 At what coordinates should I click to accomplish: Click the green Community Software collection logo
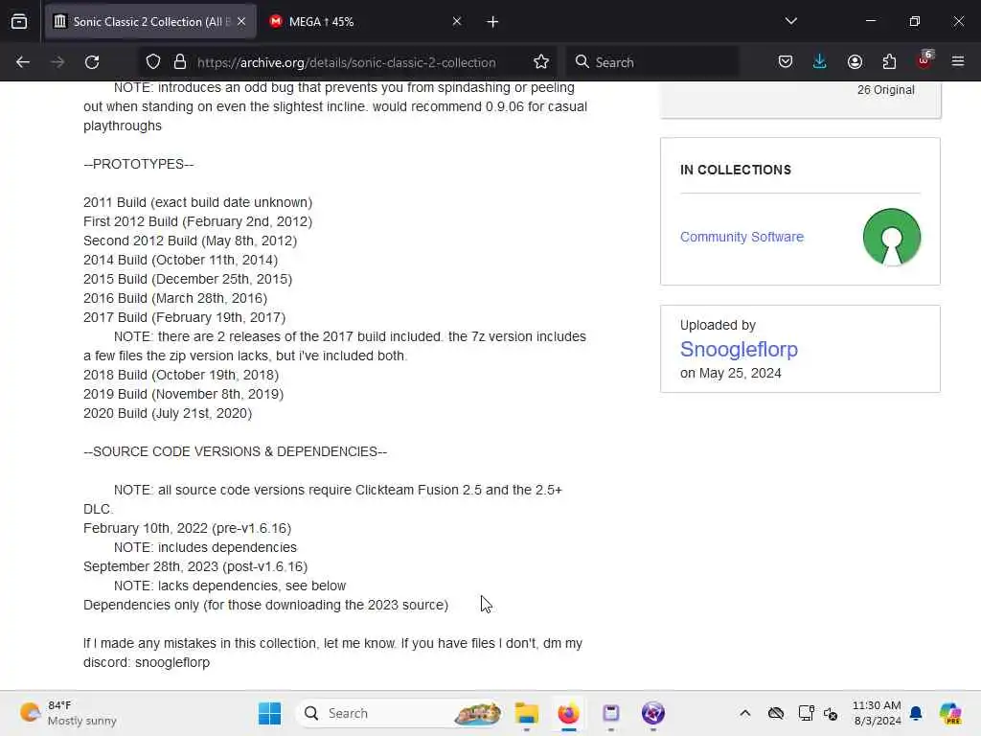(892, 238)
